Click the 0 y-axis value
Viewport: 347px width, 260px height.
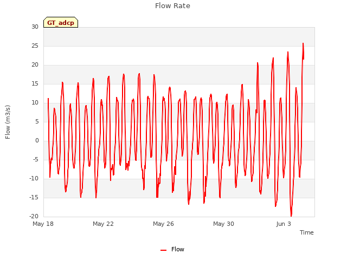37,141
